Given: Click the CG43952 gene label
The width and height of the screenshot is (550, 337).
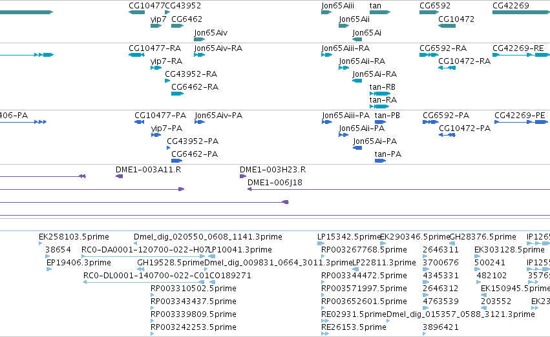Looking at the screenshot, I should pos(183,6).
